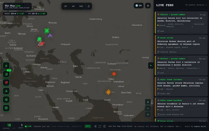Select the purple aircraft marker on map
209x131 pixels.
click(50, 36)
